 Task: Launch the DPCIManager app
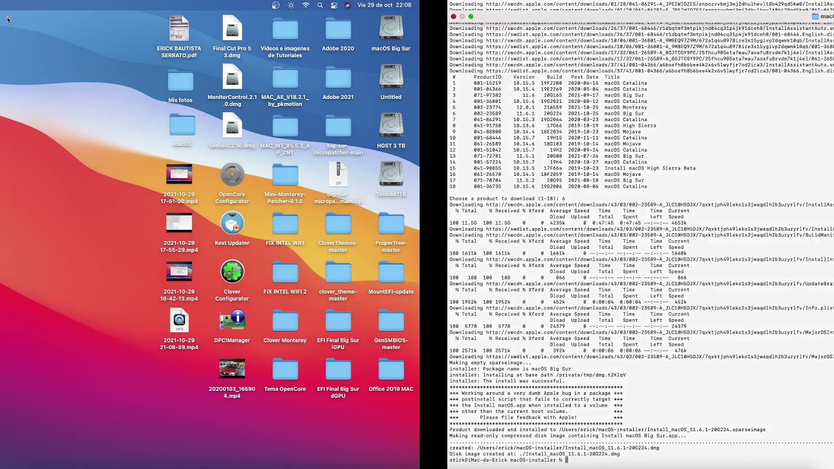click(232, 321)
